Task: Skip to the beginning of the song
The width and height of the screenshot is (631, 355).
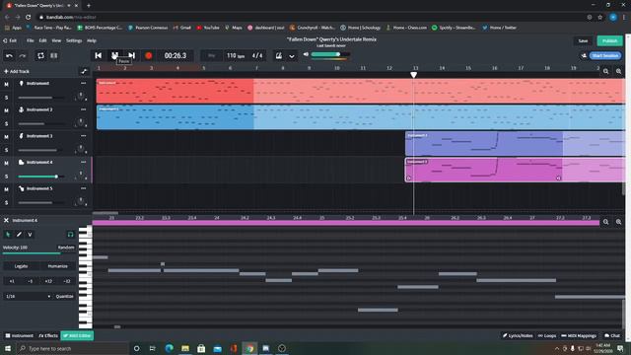Action: tap(99, 55)
